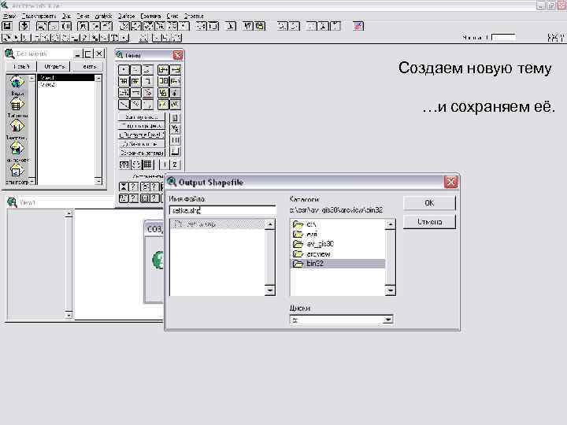Screen dimensions: 567x425
Task: Select View2 in the project list
Action: pos(66,84)
